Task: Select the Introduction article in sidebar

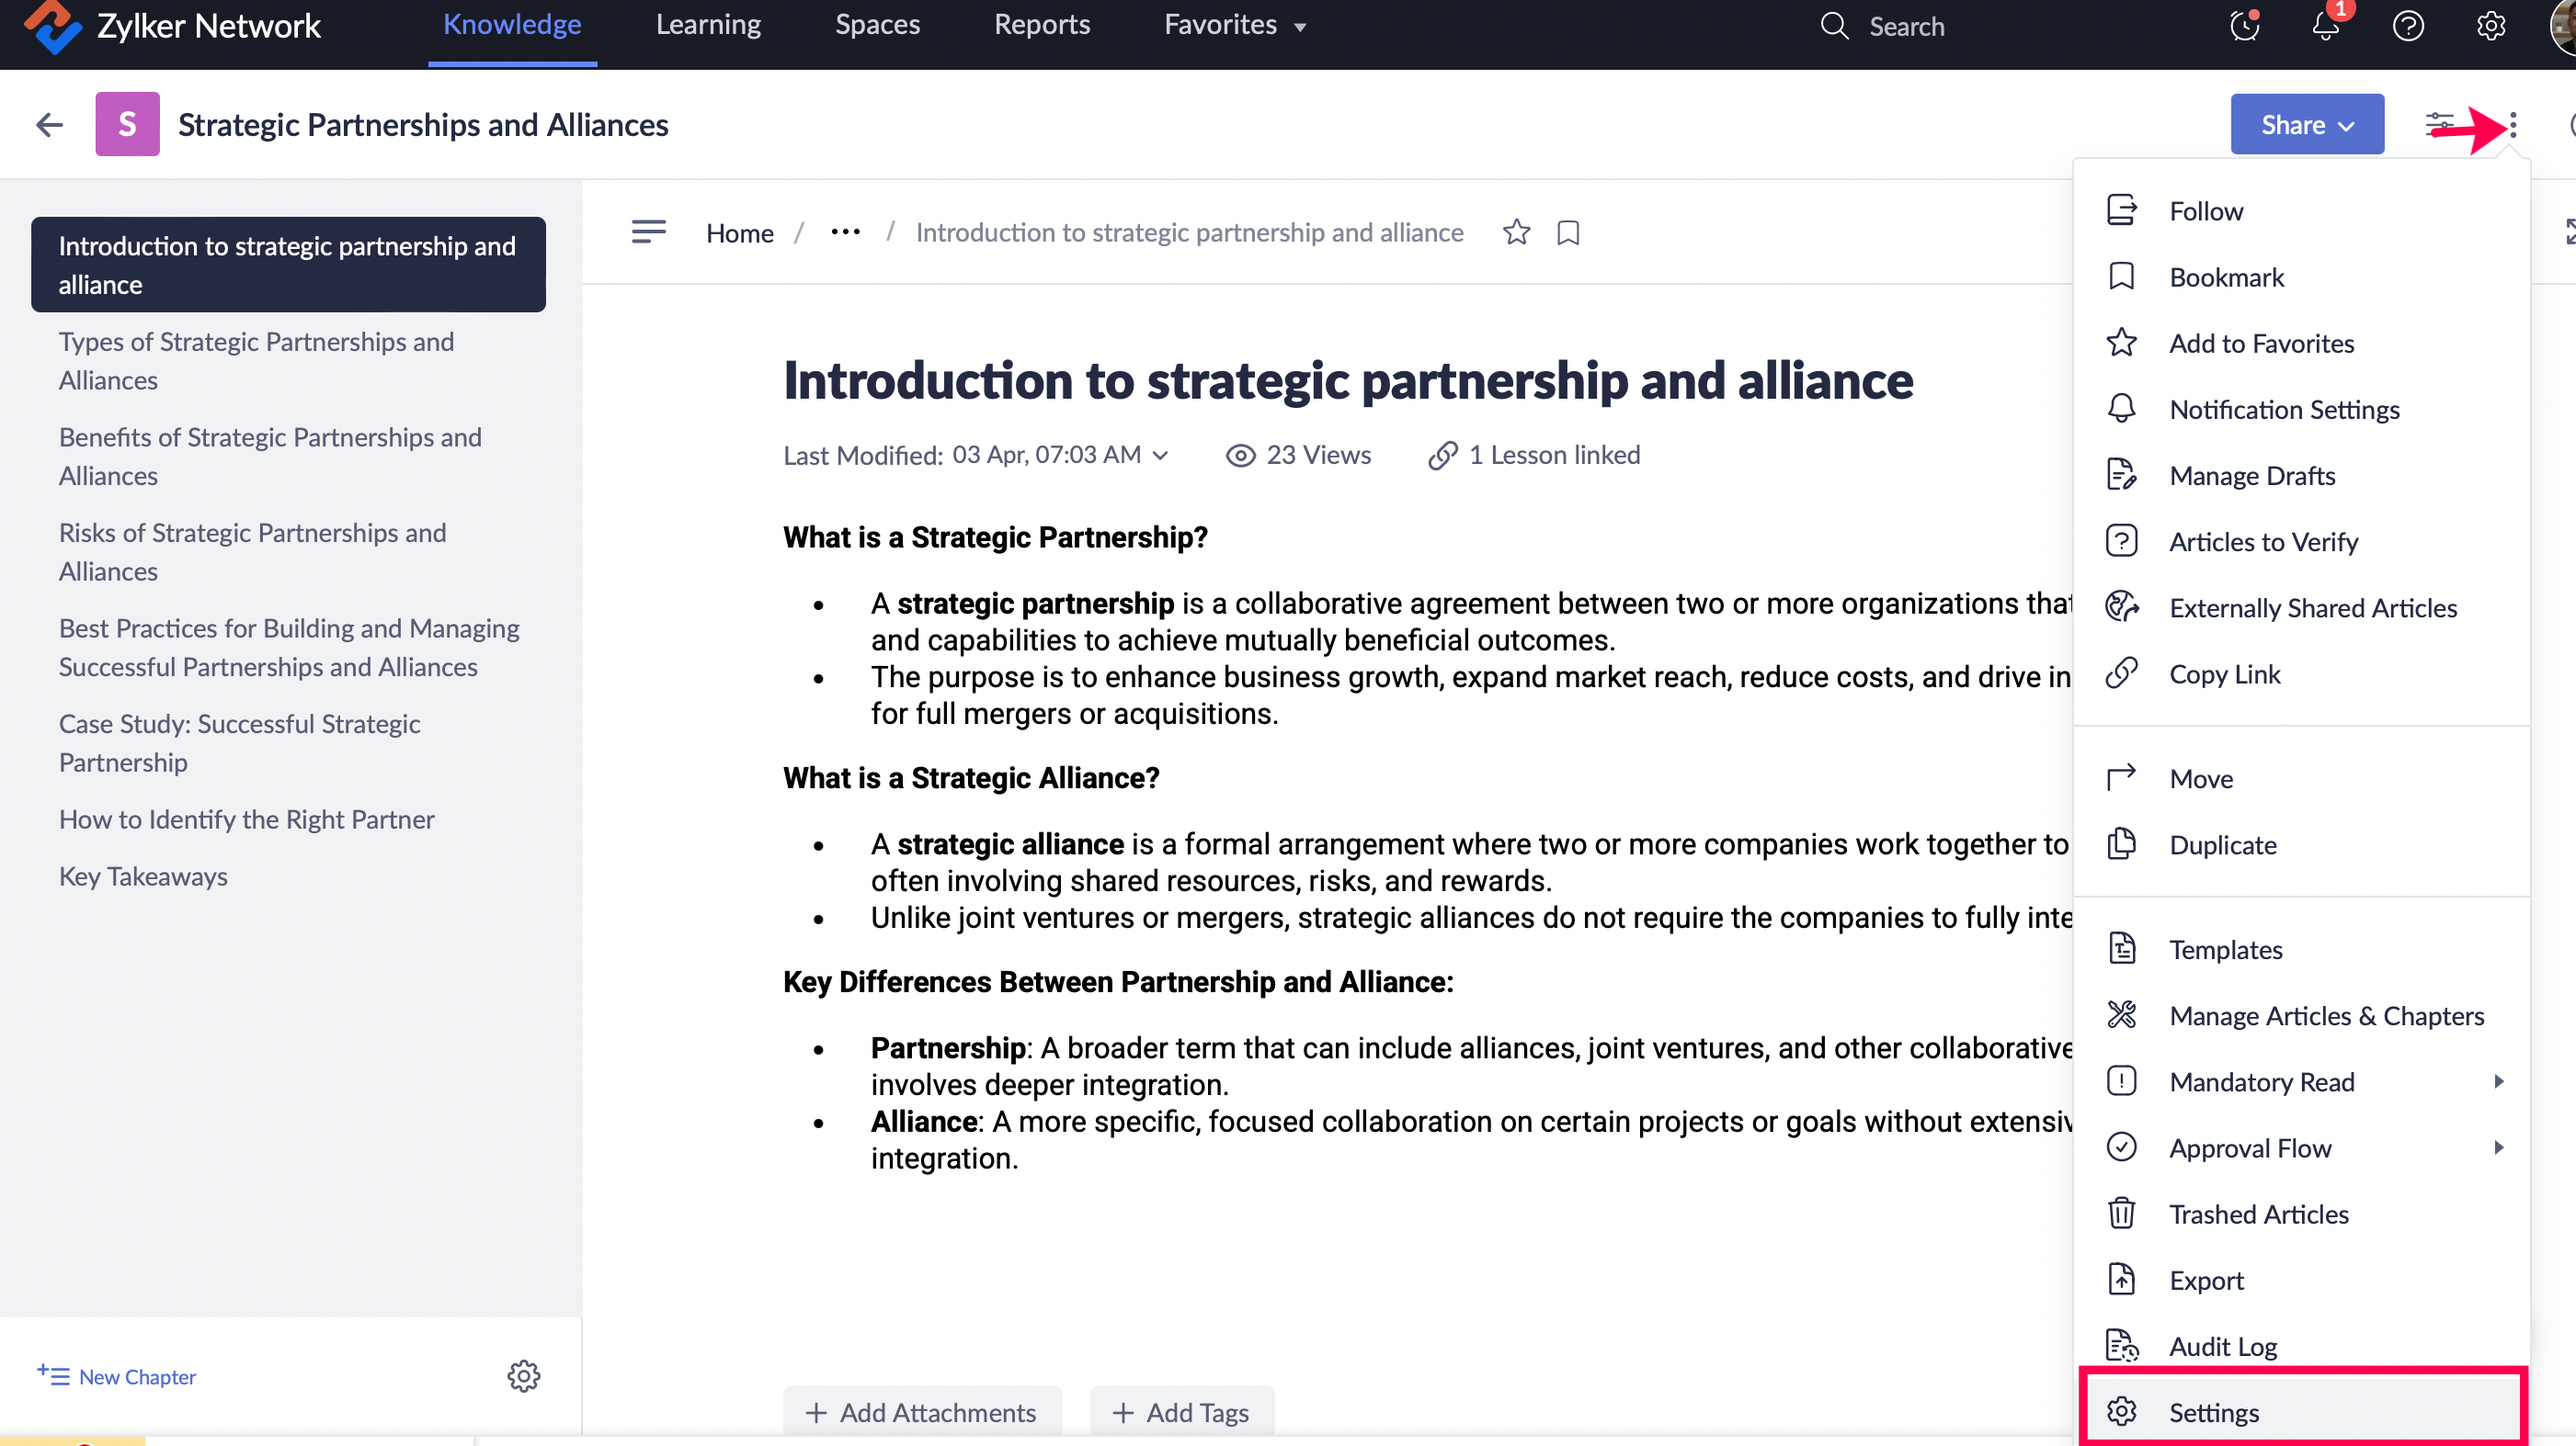Action: point(288,265)
